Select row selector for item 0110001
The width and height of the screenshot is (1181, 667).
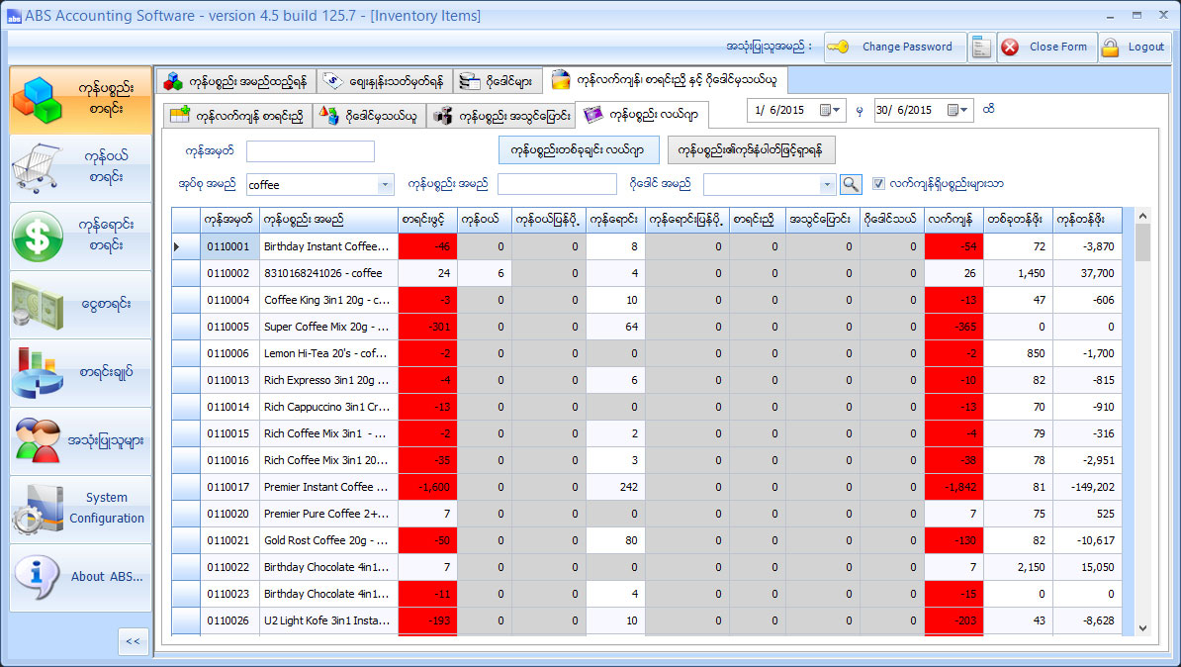click(186, 246)
